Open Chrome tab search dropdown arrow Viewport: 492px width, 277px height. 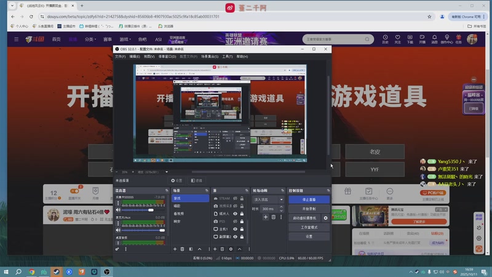click(x=12, y=6)
